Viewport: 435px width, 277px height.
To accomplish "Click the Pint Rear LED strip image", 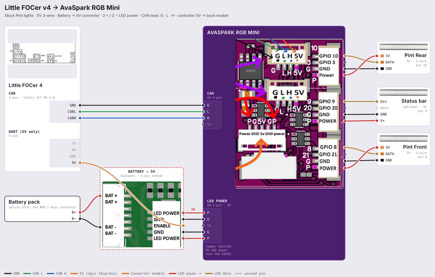I will pyautogui.click(x=403, y=47).
